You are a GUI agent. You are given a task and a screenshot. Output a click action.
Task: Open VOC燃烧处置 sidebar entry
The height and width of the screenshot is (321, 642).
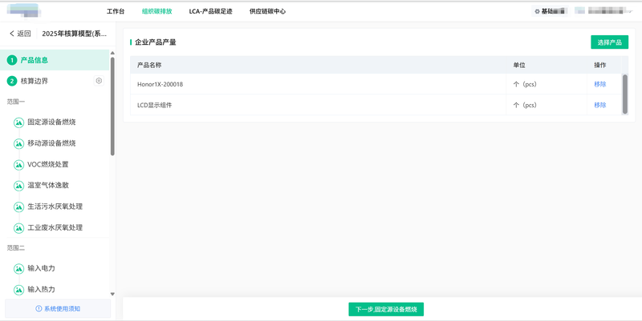pyautogui.click(x=48, y=165)
